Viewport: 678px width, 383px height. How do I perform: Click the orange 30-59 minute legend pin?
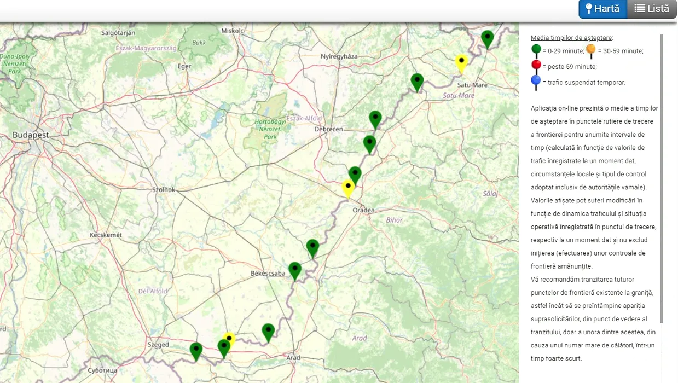(591, 51)
